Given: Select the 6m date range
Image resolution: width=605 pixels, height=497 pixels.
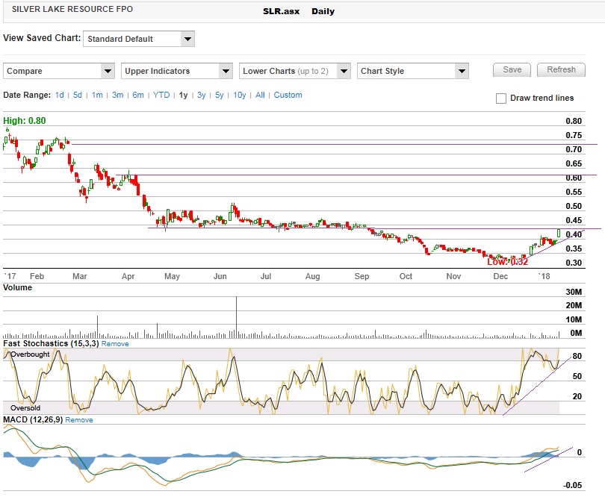Looking at the screenshot, I should pos(138,95).
